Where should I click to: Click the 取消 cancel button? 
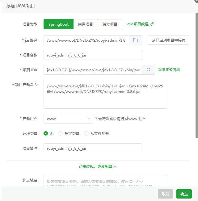166,194
